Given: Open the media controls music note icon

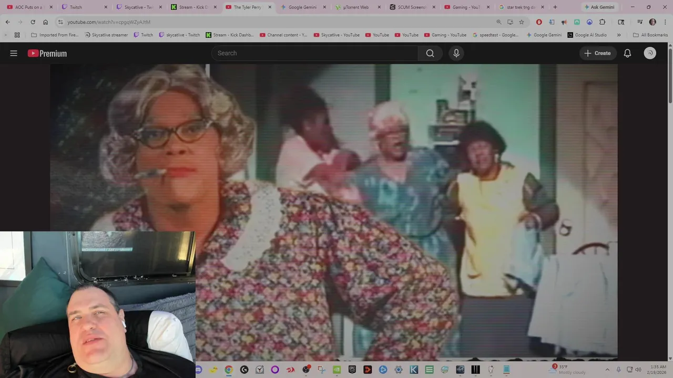Looking at the screenshot, I should (640, 22).
